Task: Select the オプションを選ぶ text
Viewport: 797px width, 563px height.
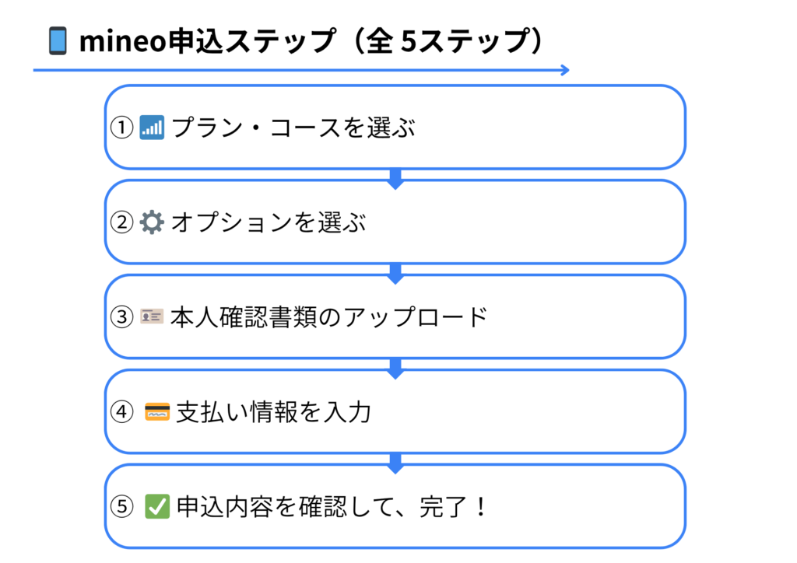Action: [x=269, y=222]
